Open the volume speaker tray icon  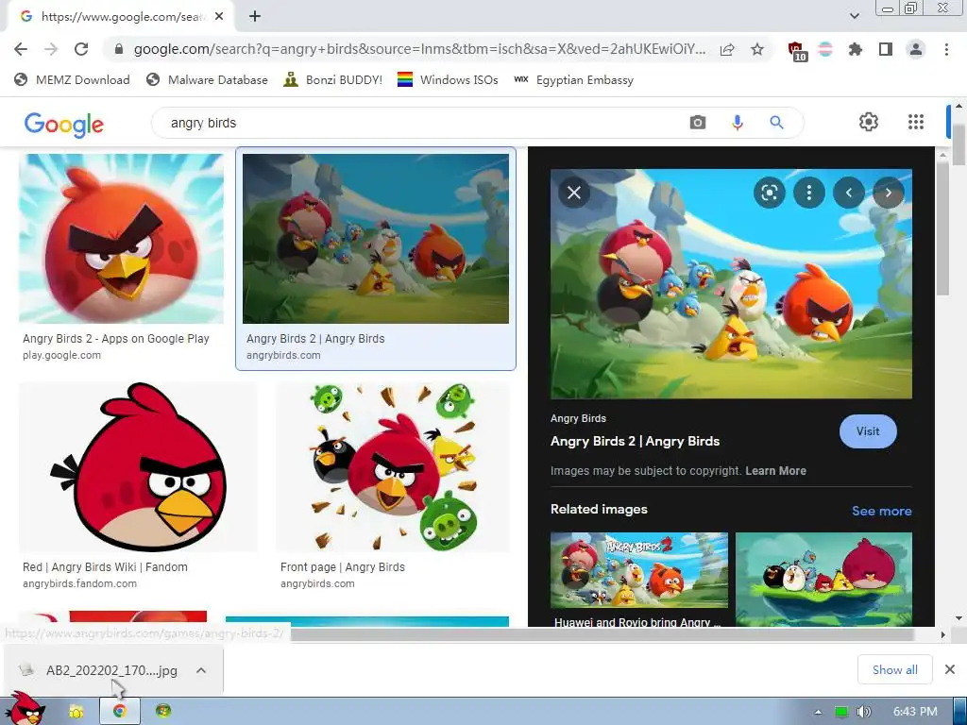tap(863, 712)
